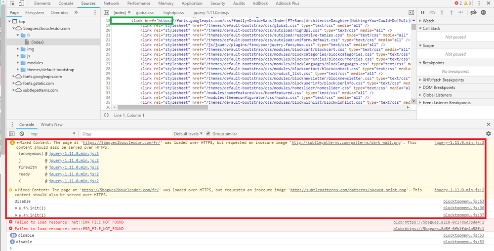
Task: Open the Default levels dropdown
Action: point(188,134)
